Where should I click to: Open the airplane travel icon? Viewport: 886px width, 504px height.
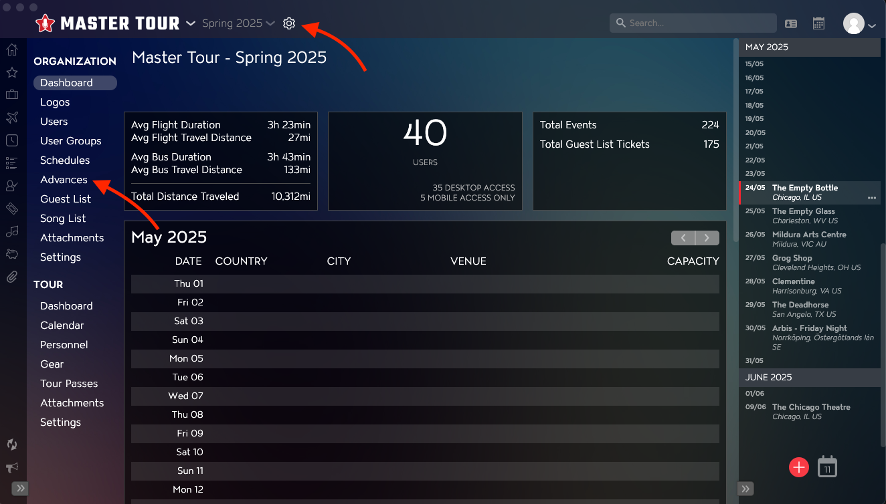[x=11, y=118]
